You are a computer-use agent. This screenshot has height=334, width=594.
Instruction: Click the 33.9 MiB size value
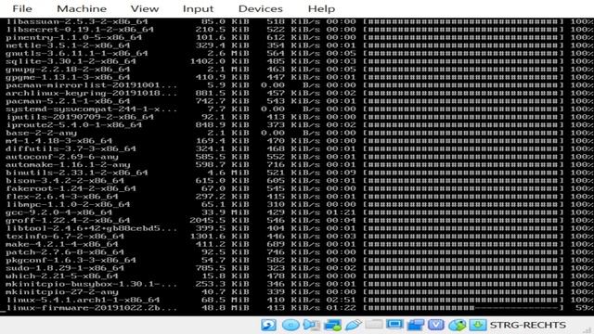tap(226, 212)
